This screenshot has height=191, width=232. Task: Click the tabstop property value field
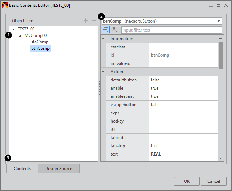(x=183, y=146)
